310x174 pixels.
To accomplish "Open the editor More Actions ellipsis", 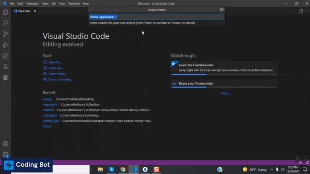I will (307, 11).
